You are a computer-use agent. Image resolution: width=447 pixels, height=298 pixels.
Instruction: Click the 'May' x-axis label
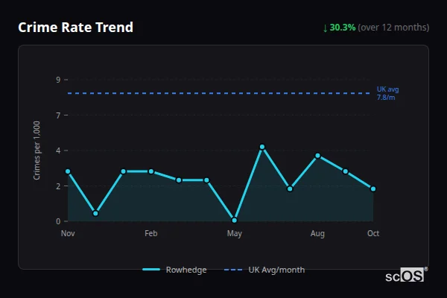(x=235, y=233)
